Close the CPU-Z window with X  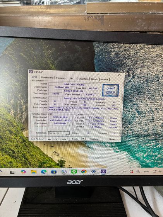[119, 75]
